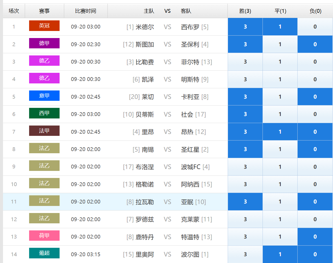Viewport: 333px width, 263px height.
Task: Click the green 西甲 league label
Action: [x=44, y=113]
